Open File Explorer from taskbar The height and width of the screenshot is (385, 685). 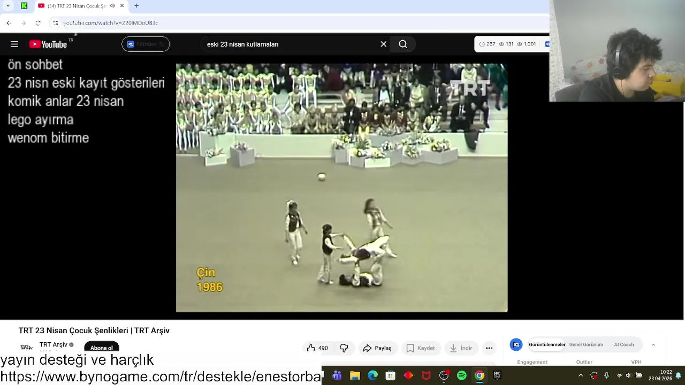355,376
